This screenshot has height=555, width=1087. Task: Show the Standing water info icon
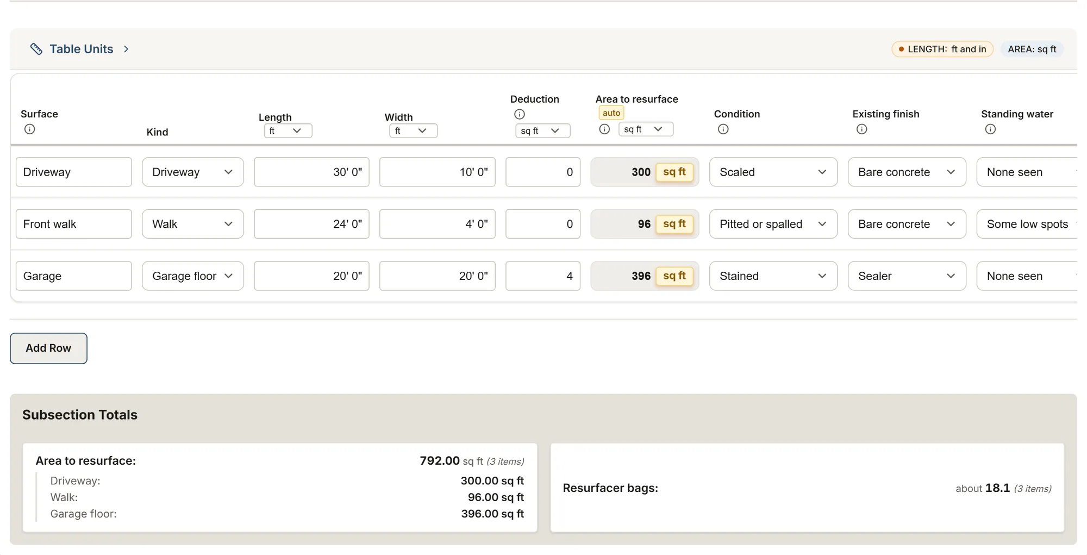click(x=990, y=129)
